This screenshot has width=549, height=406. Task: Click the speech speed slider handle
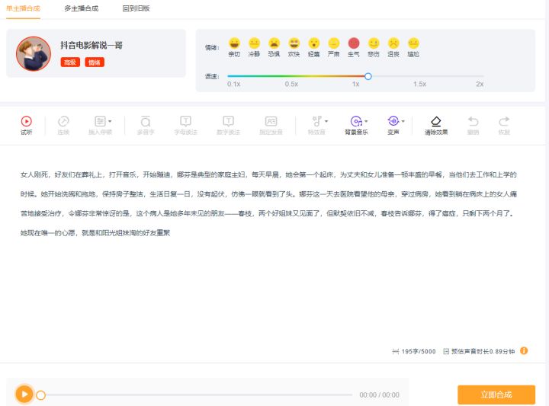click(368, 76)
